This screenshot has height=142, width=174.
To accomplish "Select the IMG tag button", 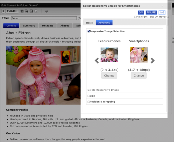I will coord(162,12).
